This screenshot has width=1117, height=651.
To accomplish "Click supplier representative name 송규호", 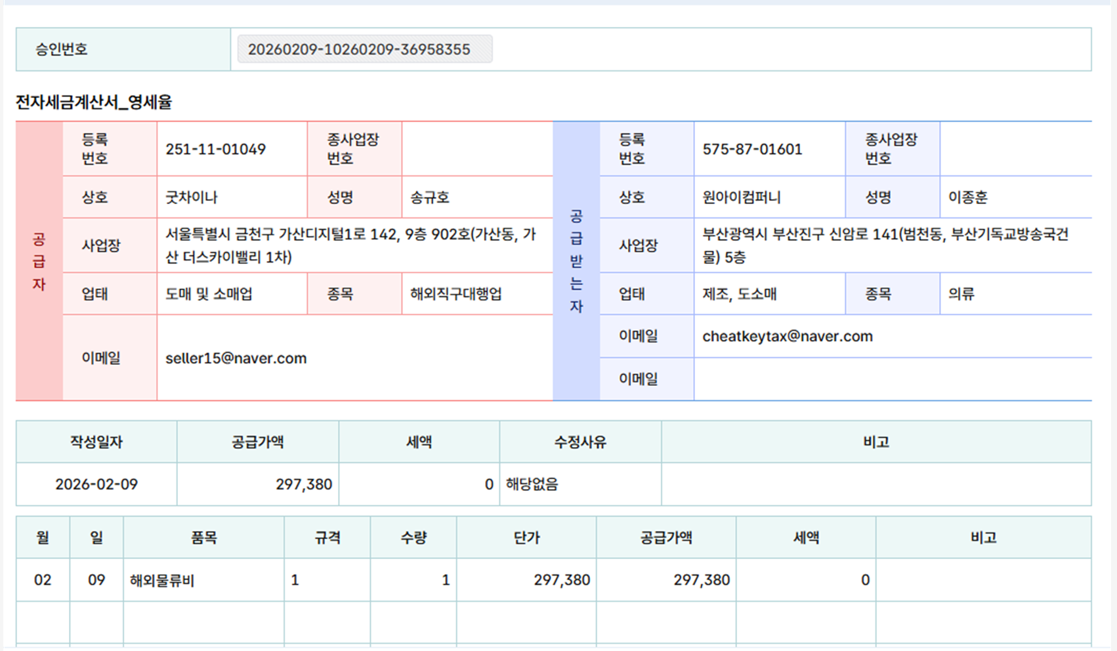I will pyautogui.click(x=430, y=198).
